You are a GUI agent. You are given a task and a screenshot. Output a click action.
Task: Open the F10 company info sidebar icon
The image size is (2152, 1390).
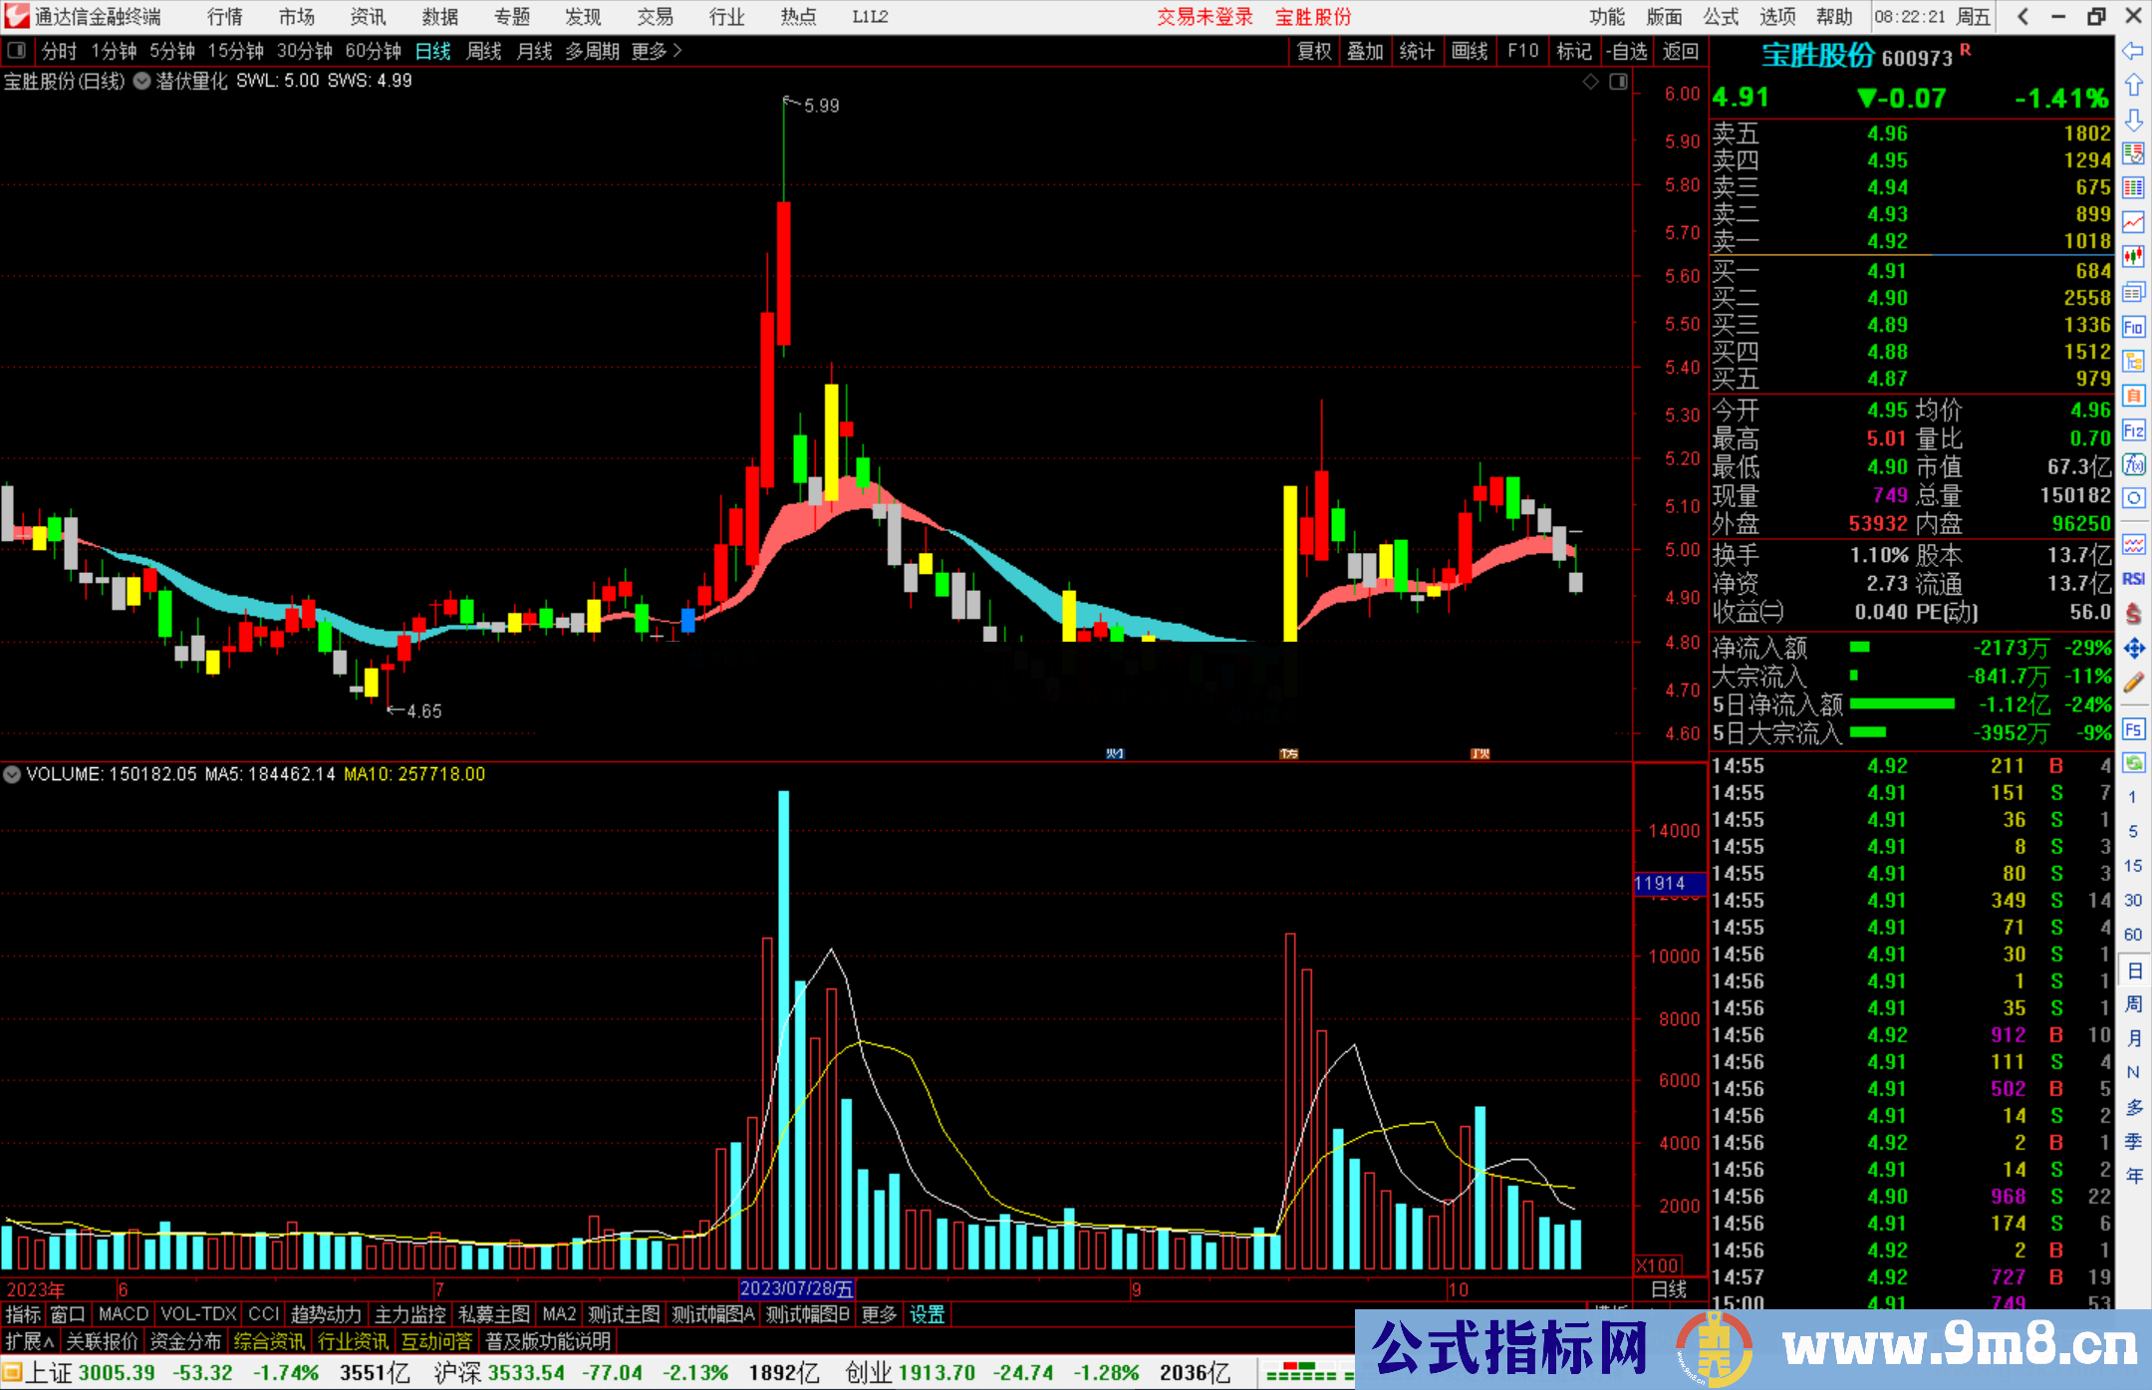(x=2133, y=328)
